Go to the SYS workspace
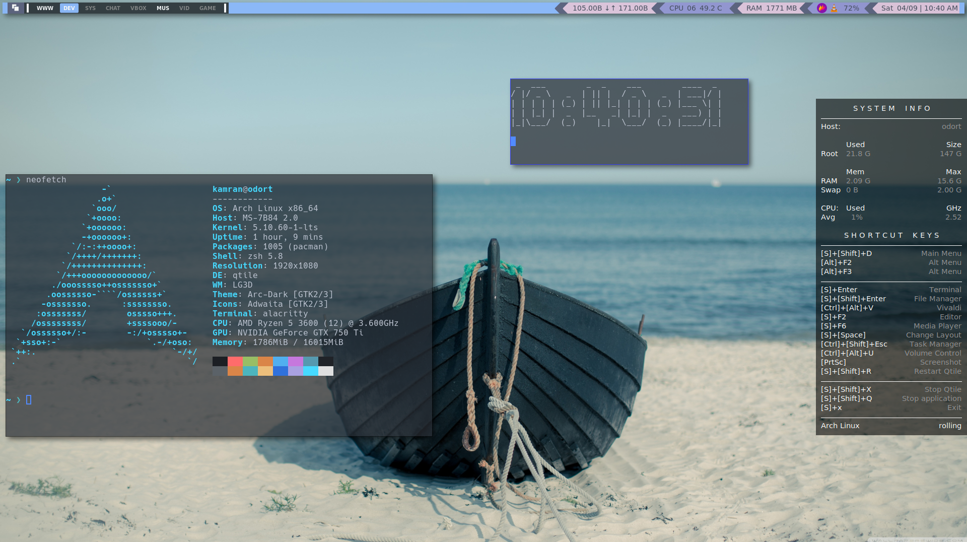Image resolution: width=967 pixels, height=542 pixels. point(90,8)
